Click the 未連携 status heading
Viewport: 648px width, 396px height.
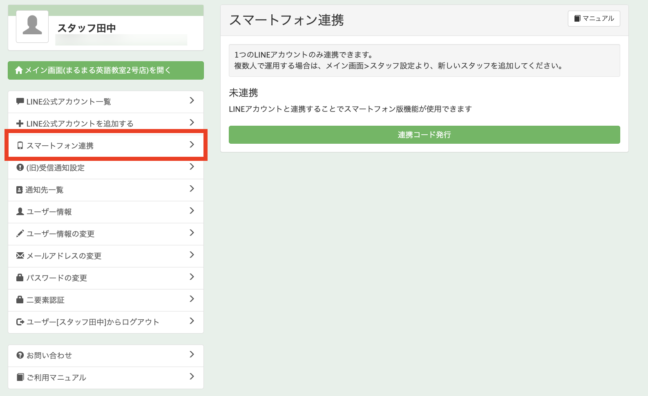point(244,93)
